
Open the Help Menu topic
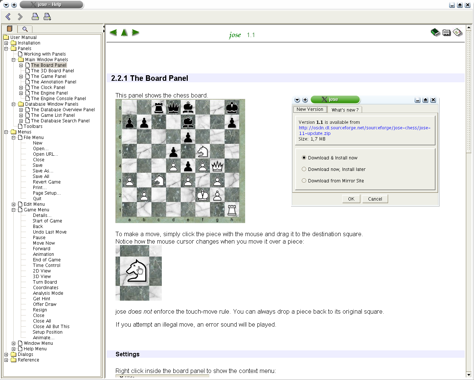35,349
